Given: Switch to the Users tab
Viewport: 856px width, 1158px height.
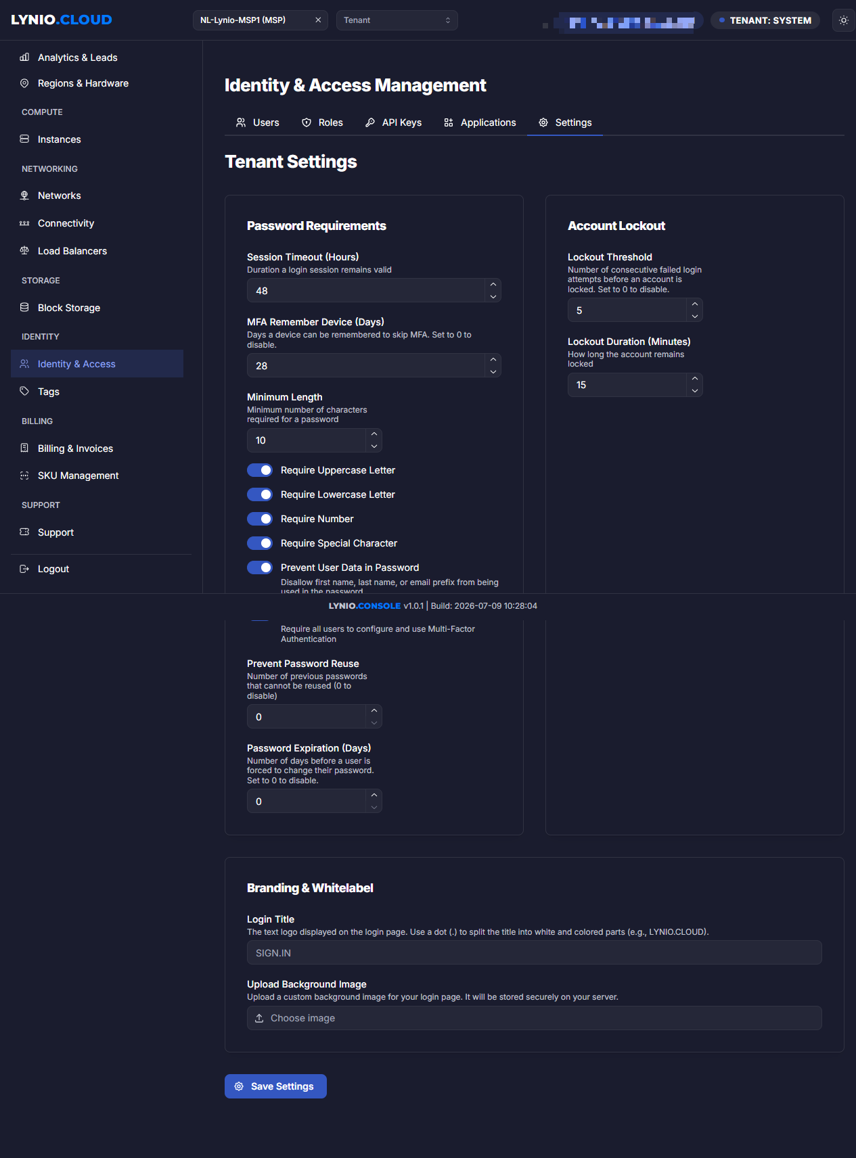Looking at the screenshot, I should (x=258, y=122).
